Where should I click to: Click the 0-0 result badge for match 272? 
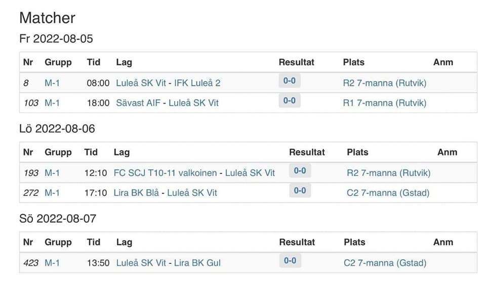click(300, 191)
